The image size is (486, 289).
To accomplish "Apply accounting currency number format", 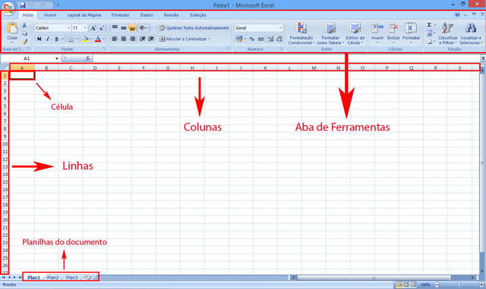I will pyautogui.click(x=239, y=39).
